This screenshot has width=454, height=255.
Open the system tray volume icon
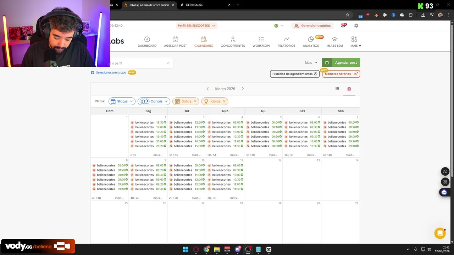[429, 249]
